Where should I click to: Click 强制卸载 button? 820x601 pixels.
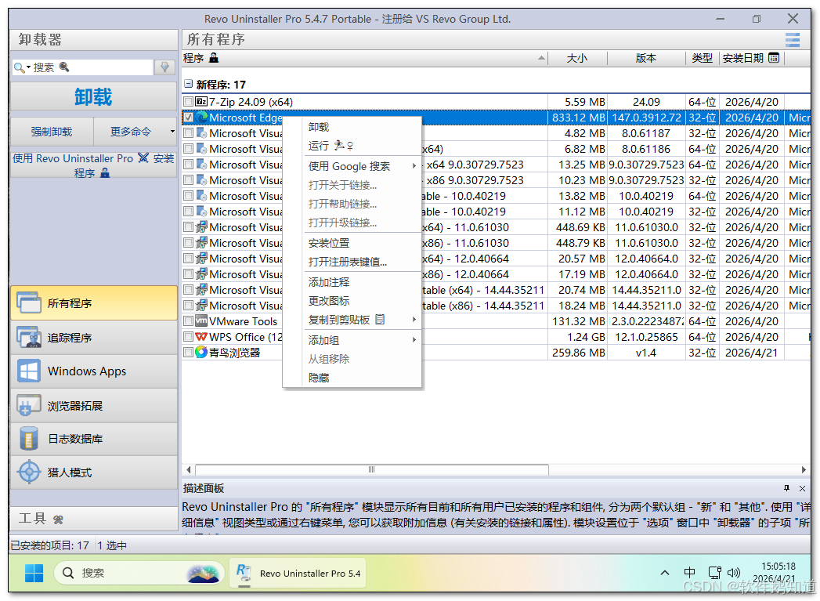52,132
